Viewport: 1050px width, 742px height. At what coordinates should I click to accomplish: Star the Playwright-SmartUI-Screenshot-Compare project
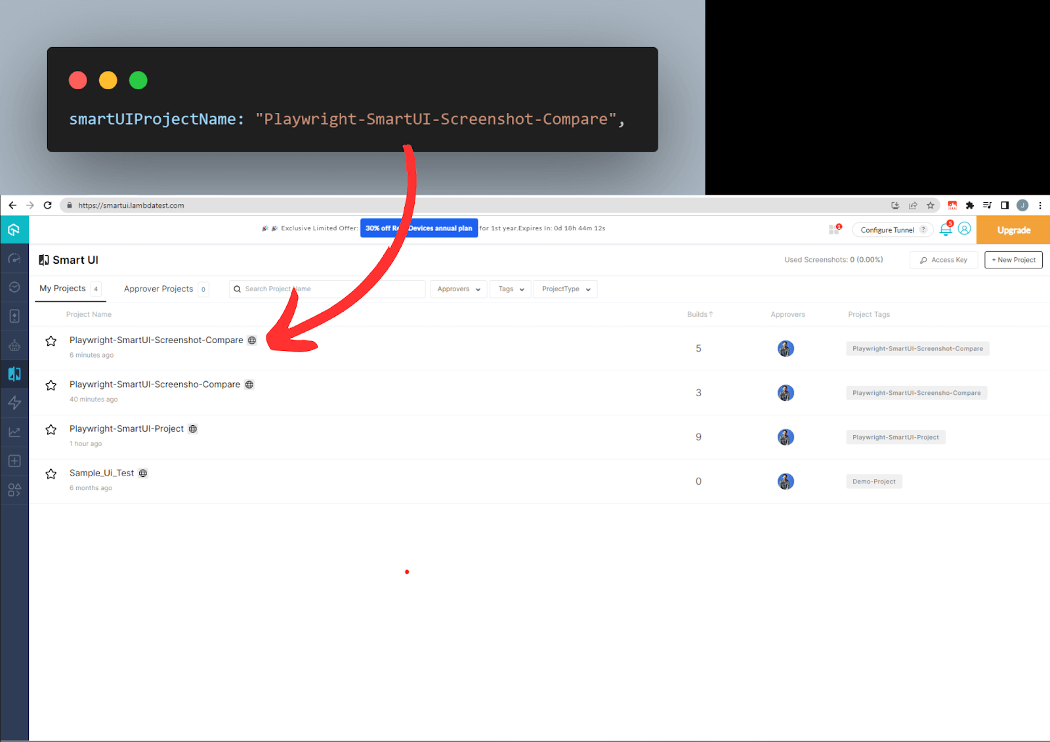pos(51,340)
